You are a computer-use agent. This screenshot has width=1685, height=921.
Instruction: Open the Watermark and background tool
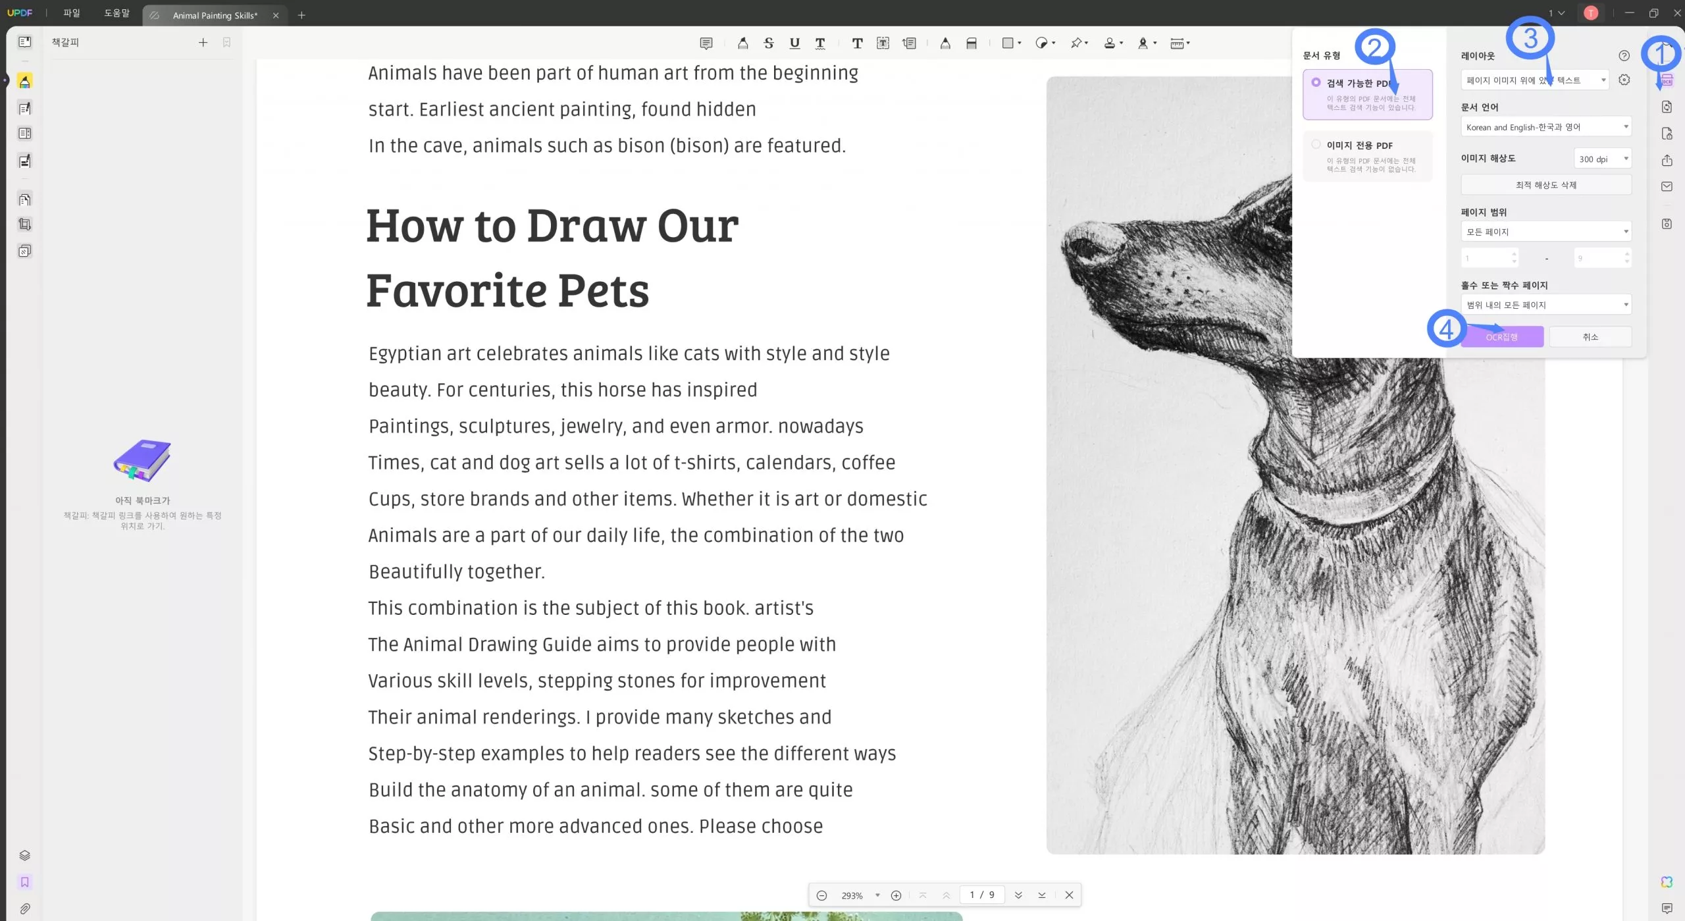pyautogui.click(x=24, y=251)
